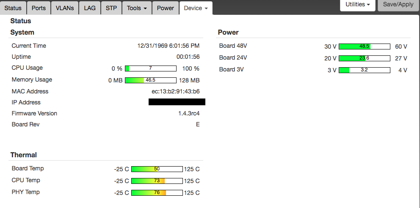This screenshot has height=208, width=420.
Task: Click the Memory Usage bar
Action: (x=150, y=80)
